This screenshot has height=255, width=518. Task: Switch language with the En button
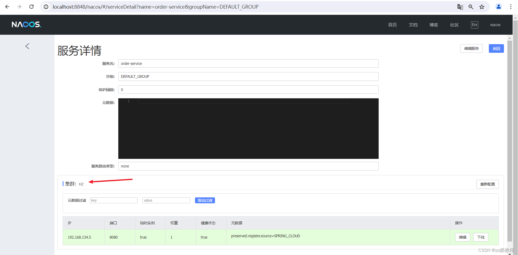(475, 25)
